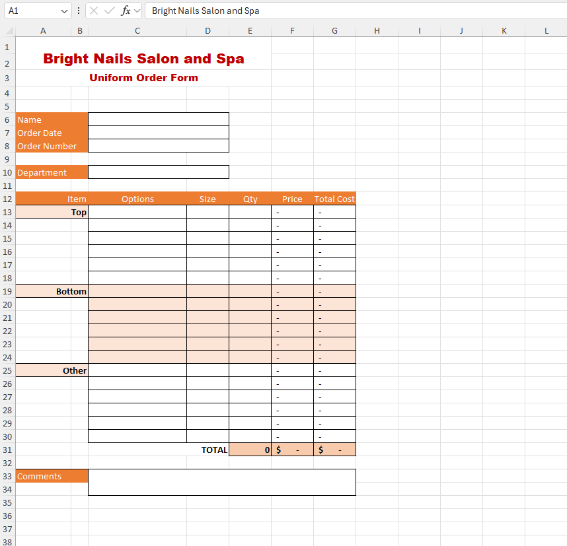Image resolution: width=567 pixels, height=546 pixels.
Task: Click the empty Order Date entry field
Action: (x=159, y=133)
